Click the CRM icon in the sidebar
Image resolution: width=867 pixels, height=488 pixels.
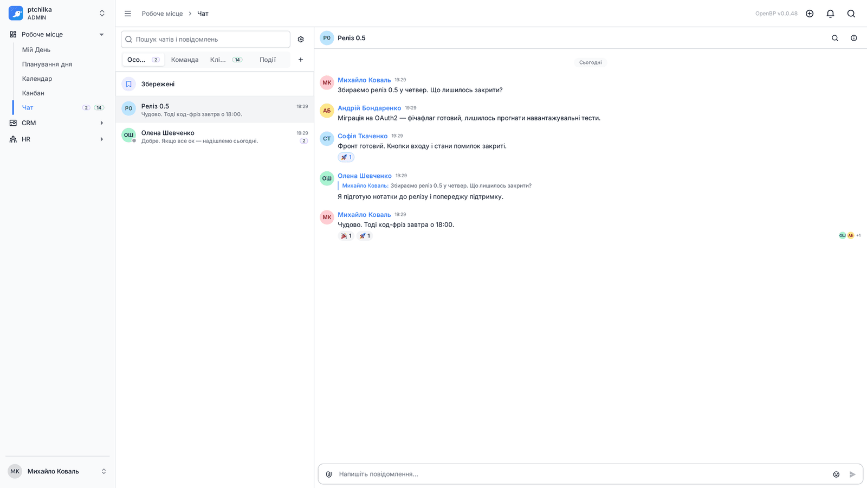[13, 123]
